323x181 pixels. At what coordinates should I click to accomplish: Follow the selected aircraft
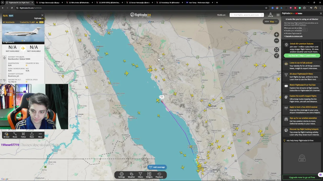23,135
